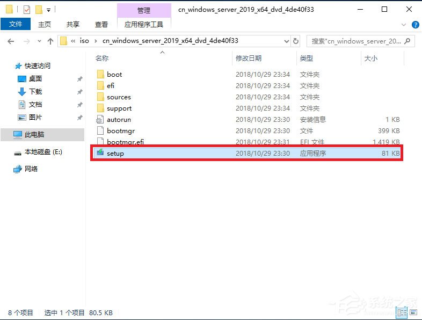Click the cn_windows_server_2019 breadcrumb segment

pyautogui.click(x=170, y=41)
